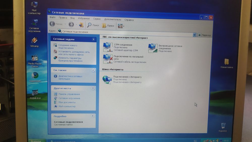252x142 pixels.
Task: Select the mypal.exe desktop icon
Action: pyautogui.click(x=35, y=94)
